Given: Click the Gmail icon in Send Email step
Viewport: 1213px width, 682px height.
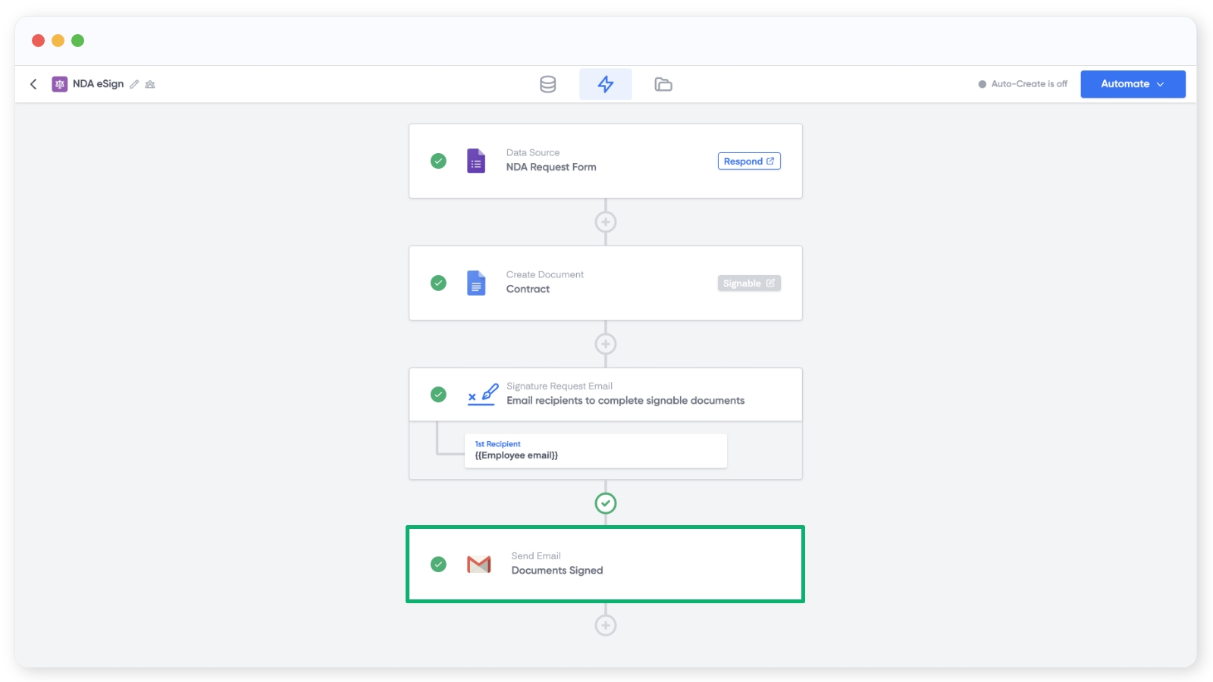Looking at the screenshot, I should point(478,565).
